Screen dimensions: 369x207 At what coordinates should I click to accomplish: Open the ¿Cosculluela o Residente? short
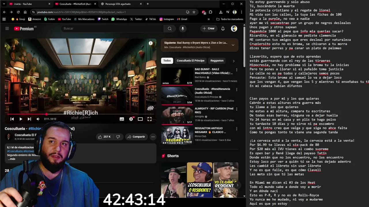tap(200, 180)
